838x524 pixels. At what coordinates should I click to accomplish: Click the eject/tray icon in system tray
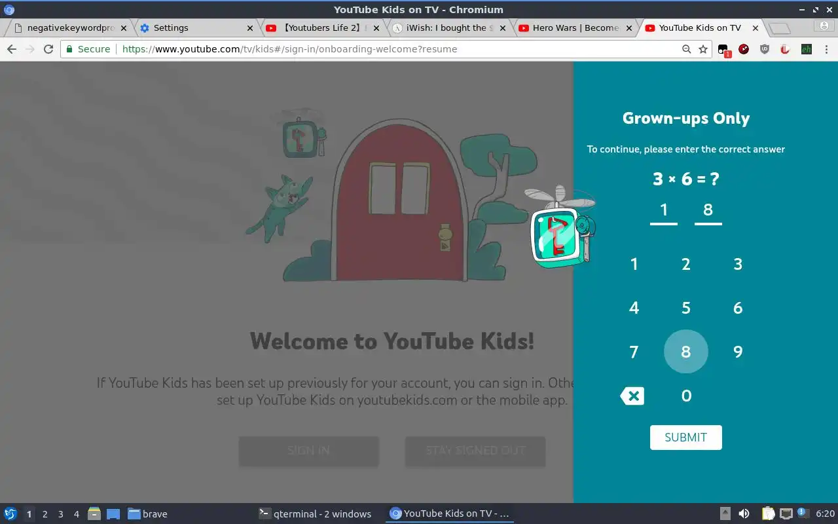(x=725, y=514)
